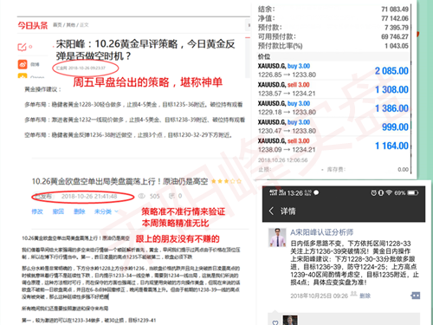Screen dimensions: 433x325
Task: Tap the back arrow beside 详情
Action: point(271,211)
